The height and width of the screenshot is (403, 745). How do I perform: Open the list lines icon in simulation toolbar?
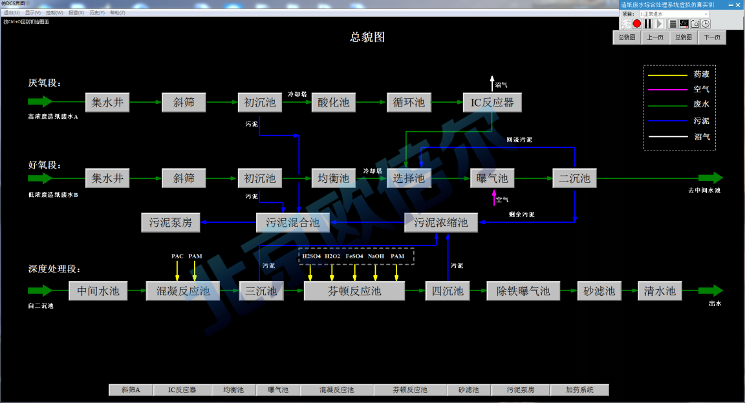tap(673, 24)
